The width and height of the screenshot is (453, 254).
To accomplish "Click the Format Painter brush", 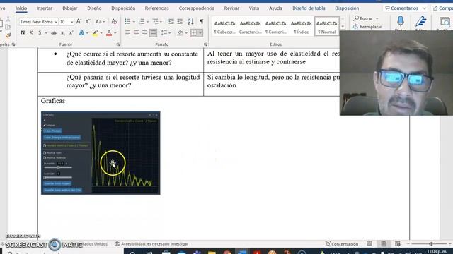I will [8, 35].
